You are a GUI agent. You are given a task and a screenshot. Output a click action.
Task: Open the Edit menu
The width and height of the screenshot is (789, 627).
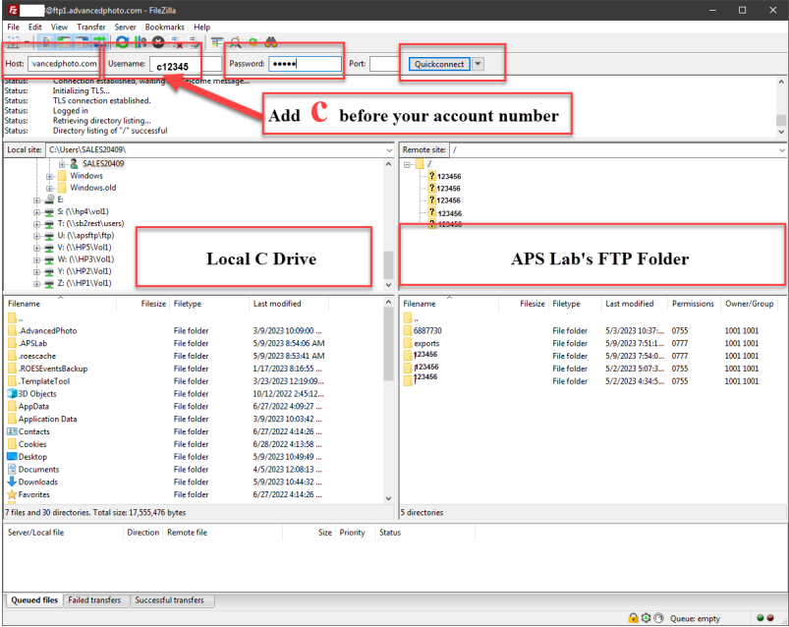click(x=34, y=28)
